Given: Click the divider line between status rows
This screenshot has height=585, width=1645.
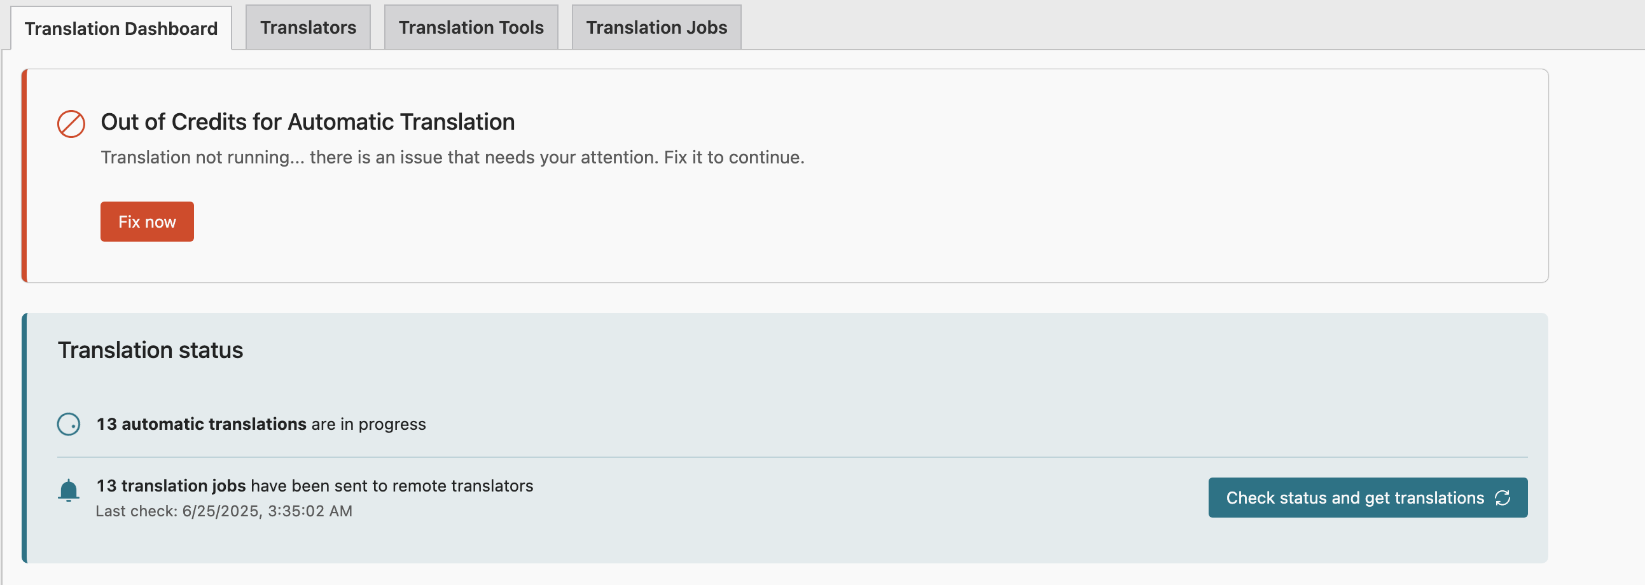Looking at the screenshot, I should point(793,457).
